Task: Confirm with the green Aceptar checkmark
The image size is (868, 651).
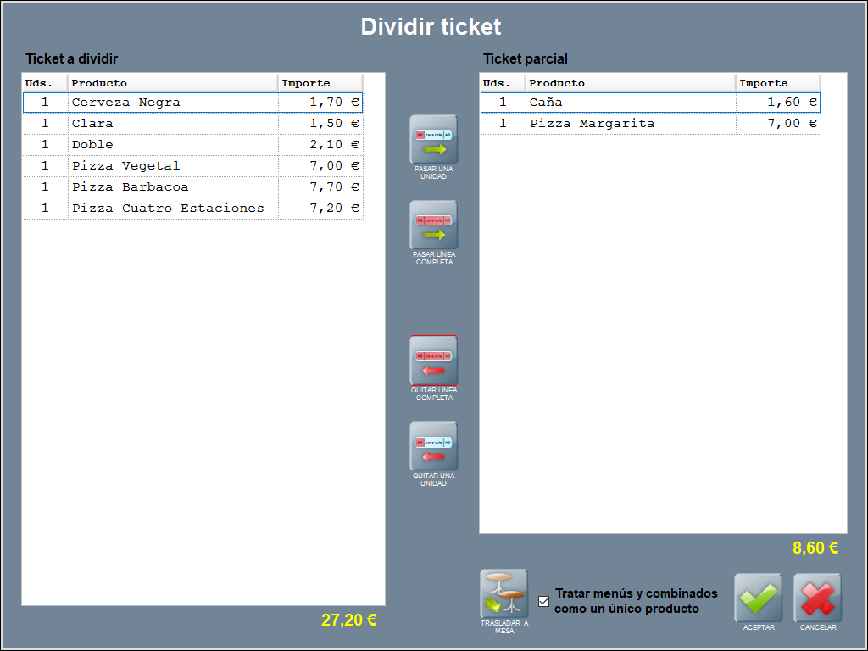Action: point(758,598)
